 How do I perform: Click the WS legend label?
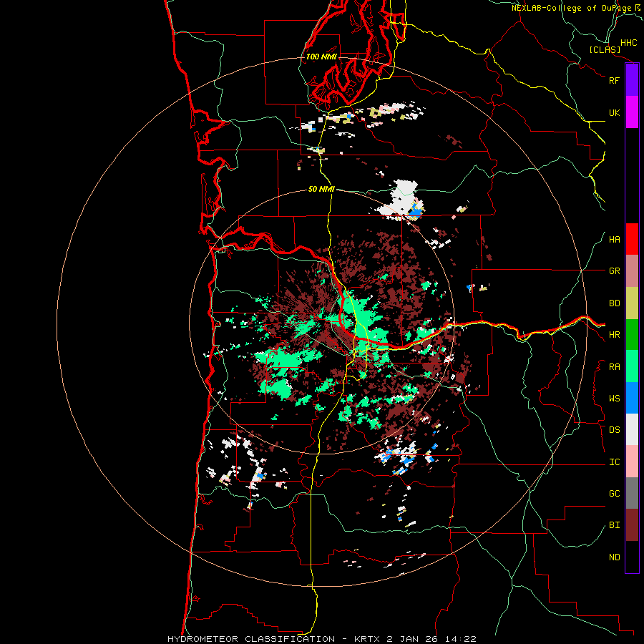[x=614, y=399]
